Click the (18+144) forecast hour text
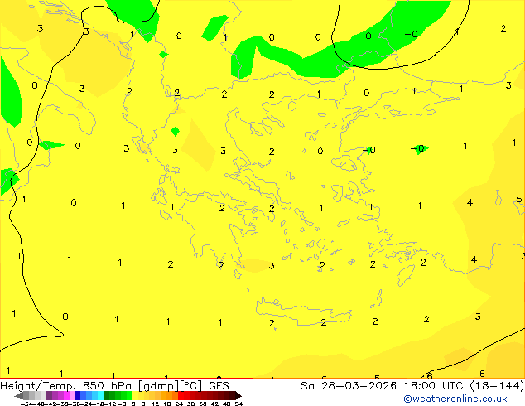This screenshot has height=406, width=525. (x=498, y=386)
